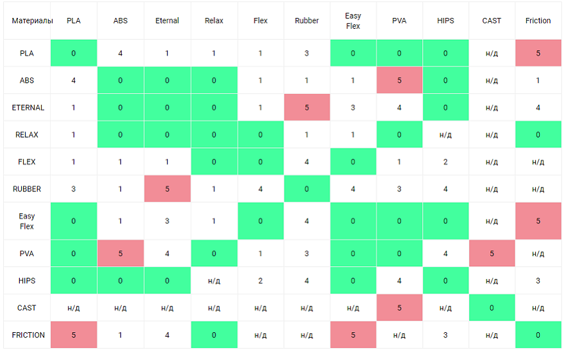Click green 0 in RELAX row, Friction column

(538, 134)
